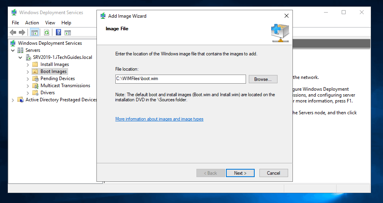
Task: Click the Help toolbar icon
Action: 58,33
